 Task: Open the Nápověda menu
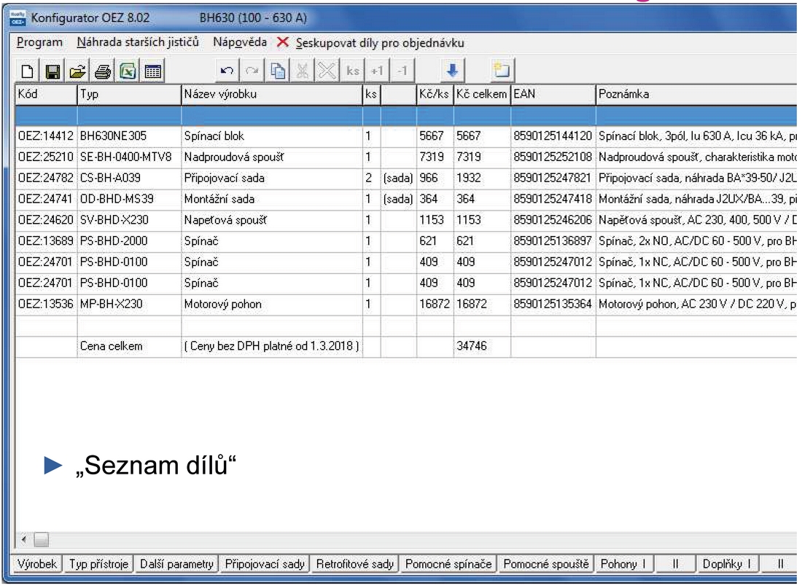click(240, 42)
